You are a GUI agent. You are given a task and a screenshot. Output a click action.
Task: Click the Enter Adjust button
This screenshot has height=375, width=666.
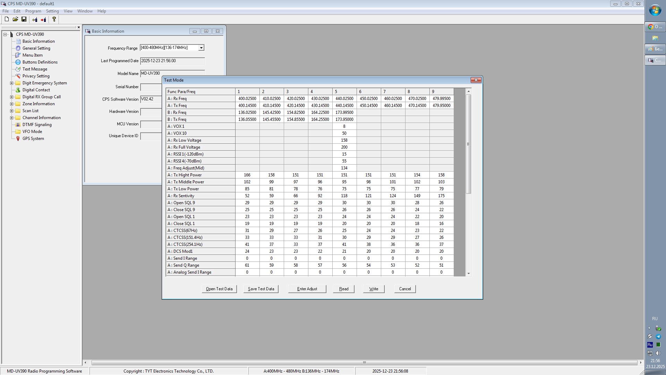(x=307, y=289)
